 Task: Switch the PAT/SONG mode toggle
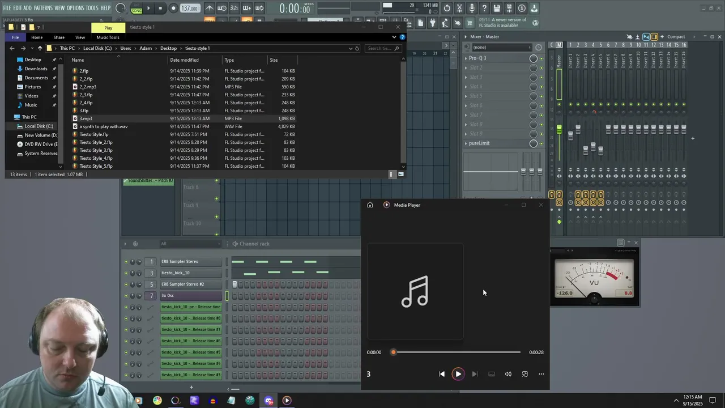click(x=137, y=8)
